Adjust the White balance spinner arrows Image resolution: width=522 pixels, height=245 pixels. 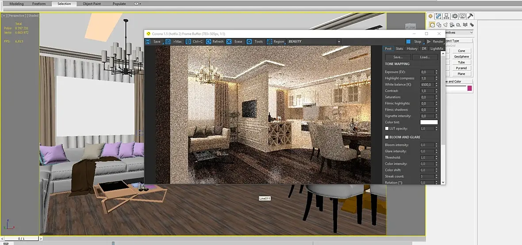pyautogui.click(x=436, y=85)
